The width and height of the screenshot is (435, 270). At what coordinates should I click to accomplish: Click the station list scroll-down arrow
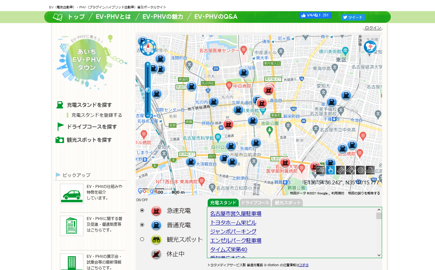click(x=379, y=255)
